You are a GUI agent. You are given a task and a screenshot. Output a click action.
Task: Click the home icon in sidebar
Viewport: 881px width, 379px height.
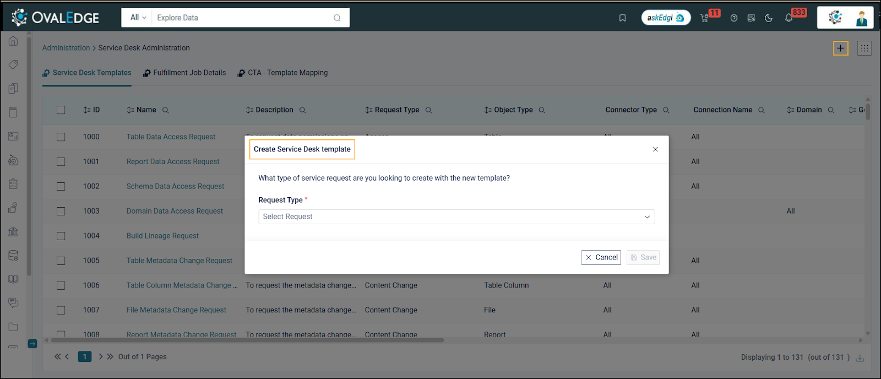tap(13, 41)
